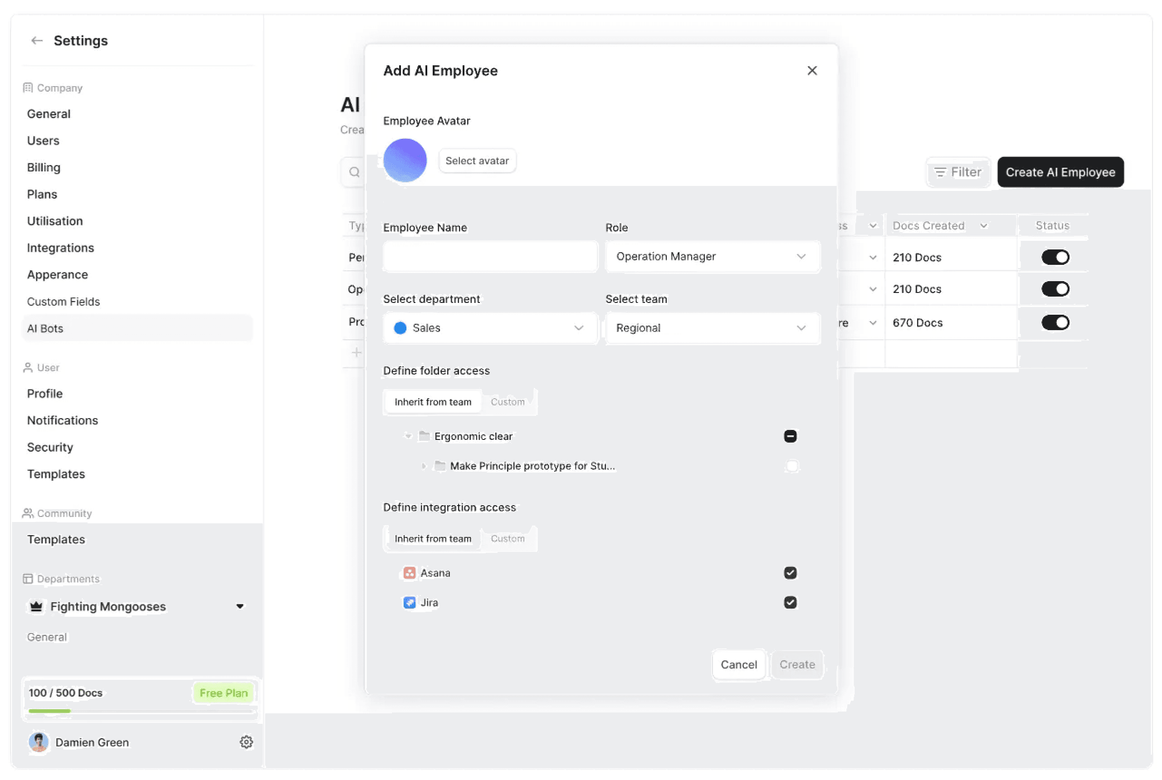This screenshot has height=780, width=1162.
Task: Toggle status switch for 670 Docs row
Action: pyautogui.click(x=1055, y=323)
